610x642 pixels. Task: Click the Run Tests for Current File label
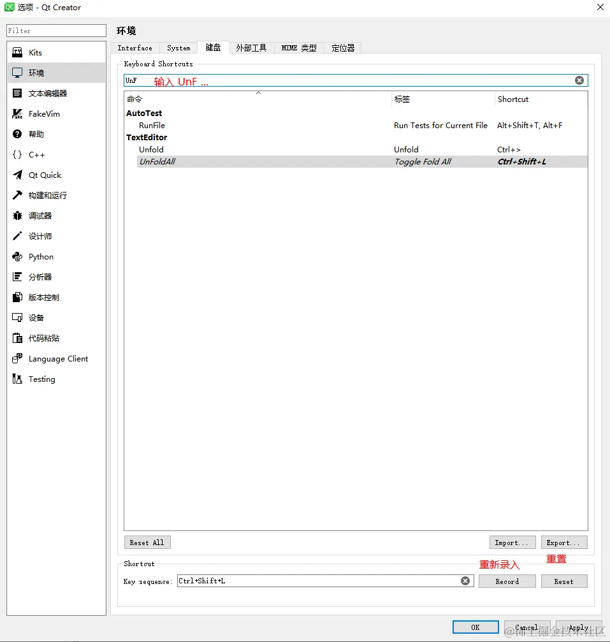coord(440,126)
